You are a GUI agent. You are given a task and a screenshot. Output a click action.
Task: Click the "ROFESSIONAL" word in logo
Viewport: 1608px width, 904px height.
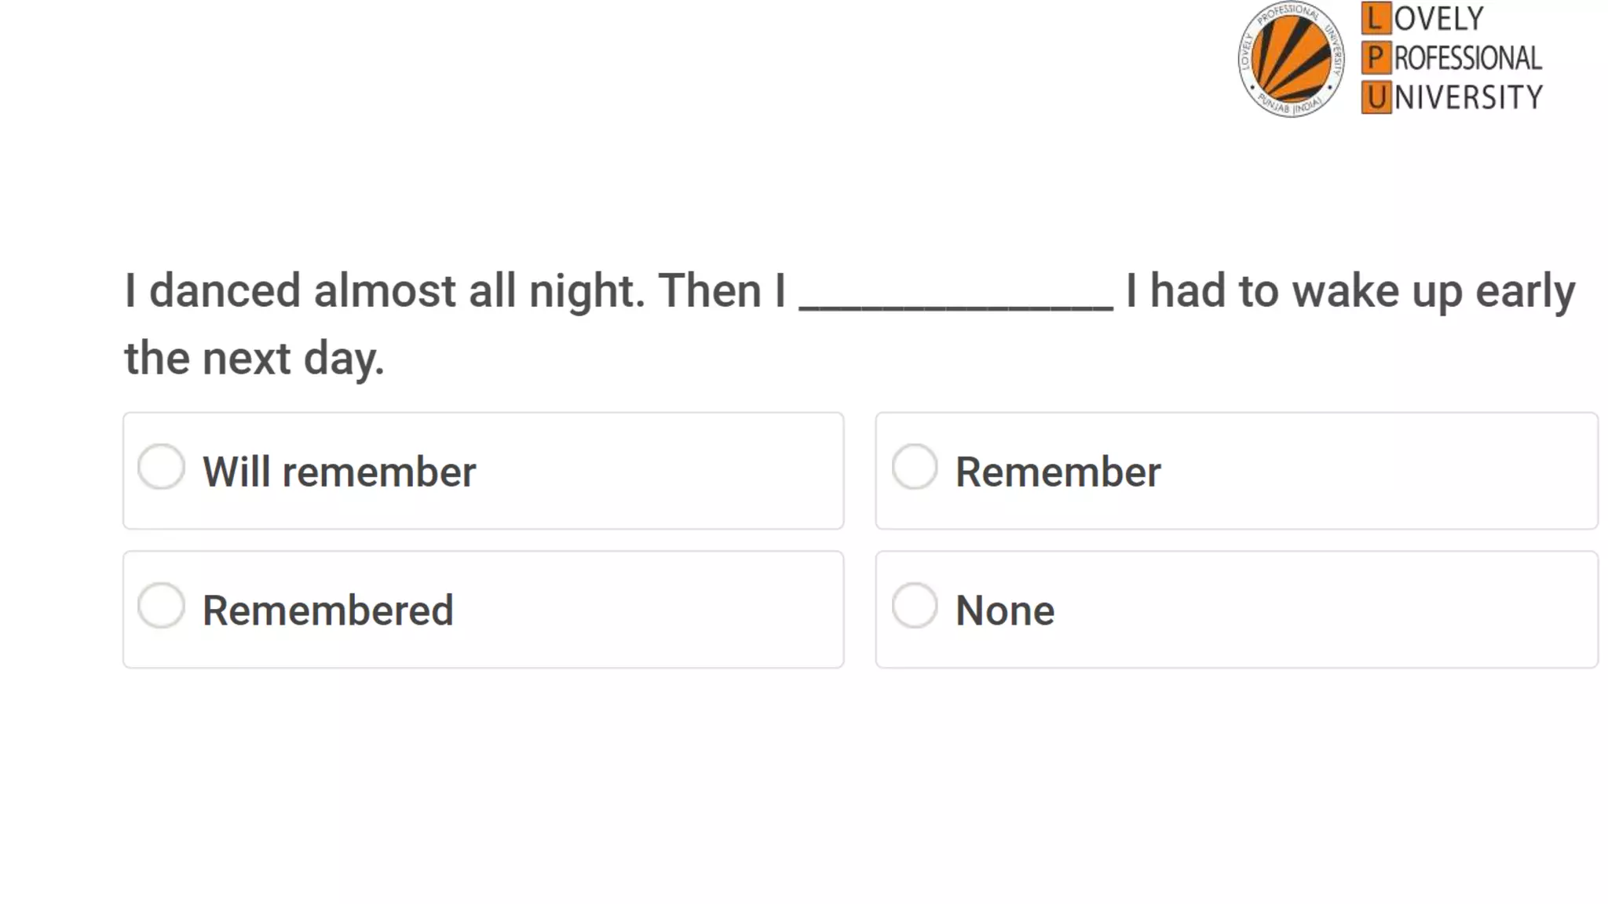tap(1467, 58)
